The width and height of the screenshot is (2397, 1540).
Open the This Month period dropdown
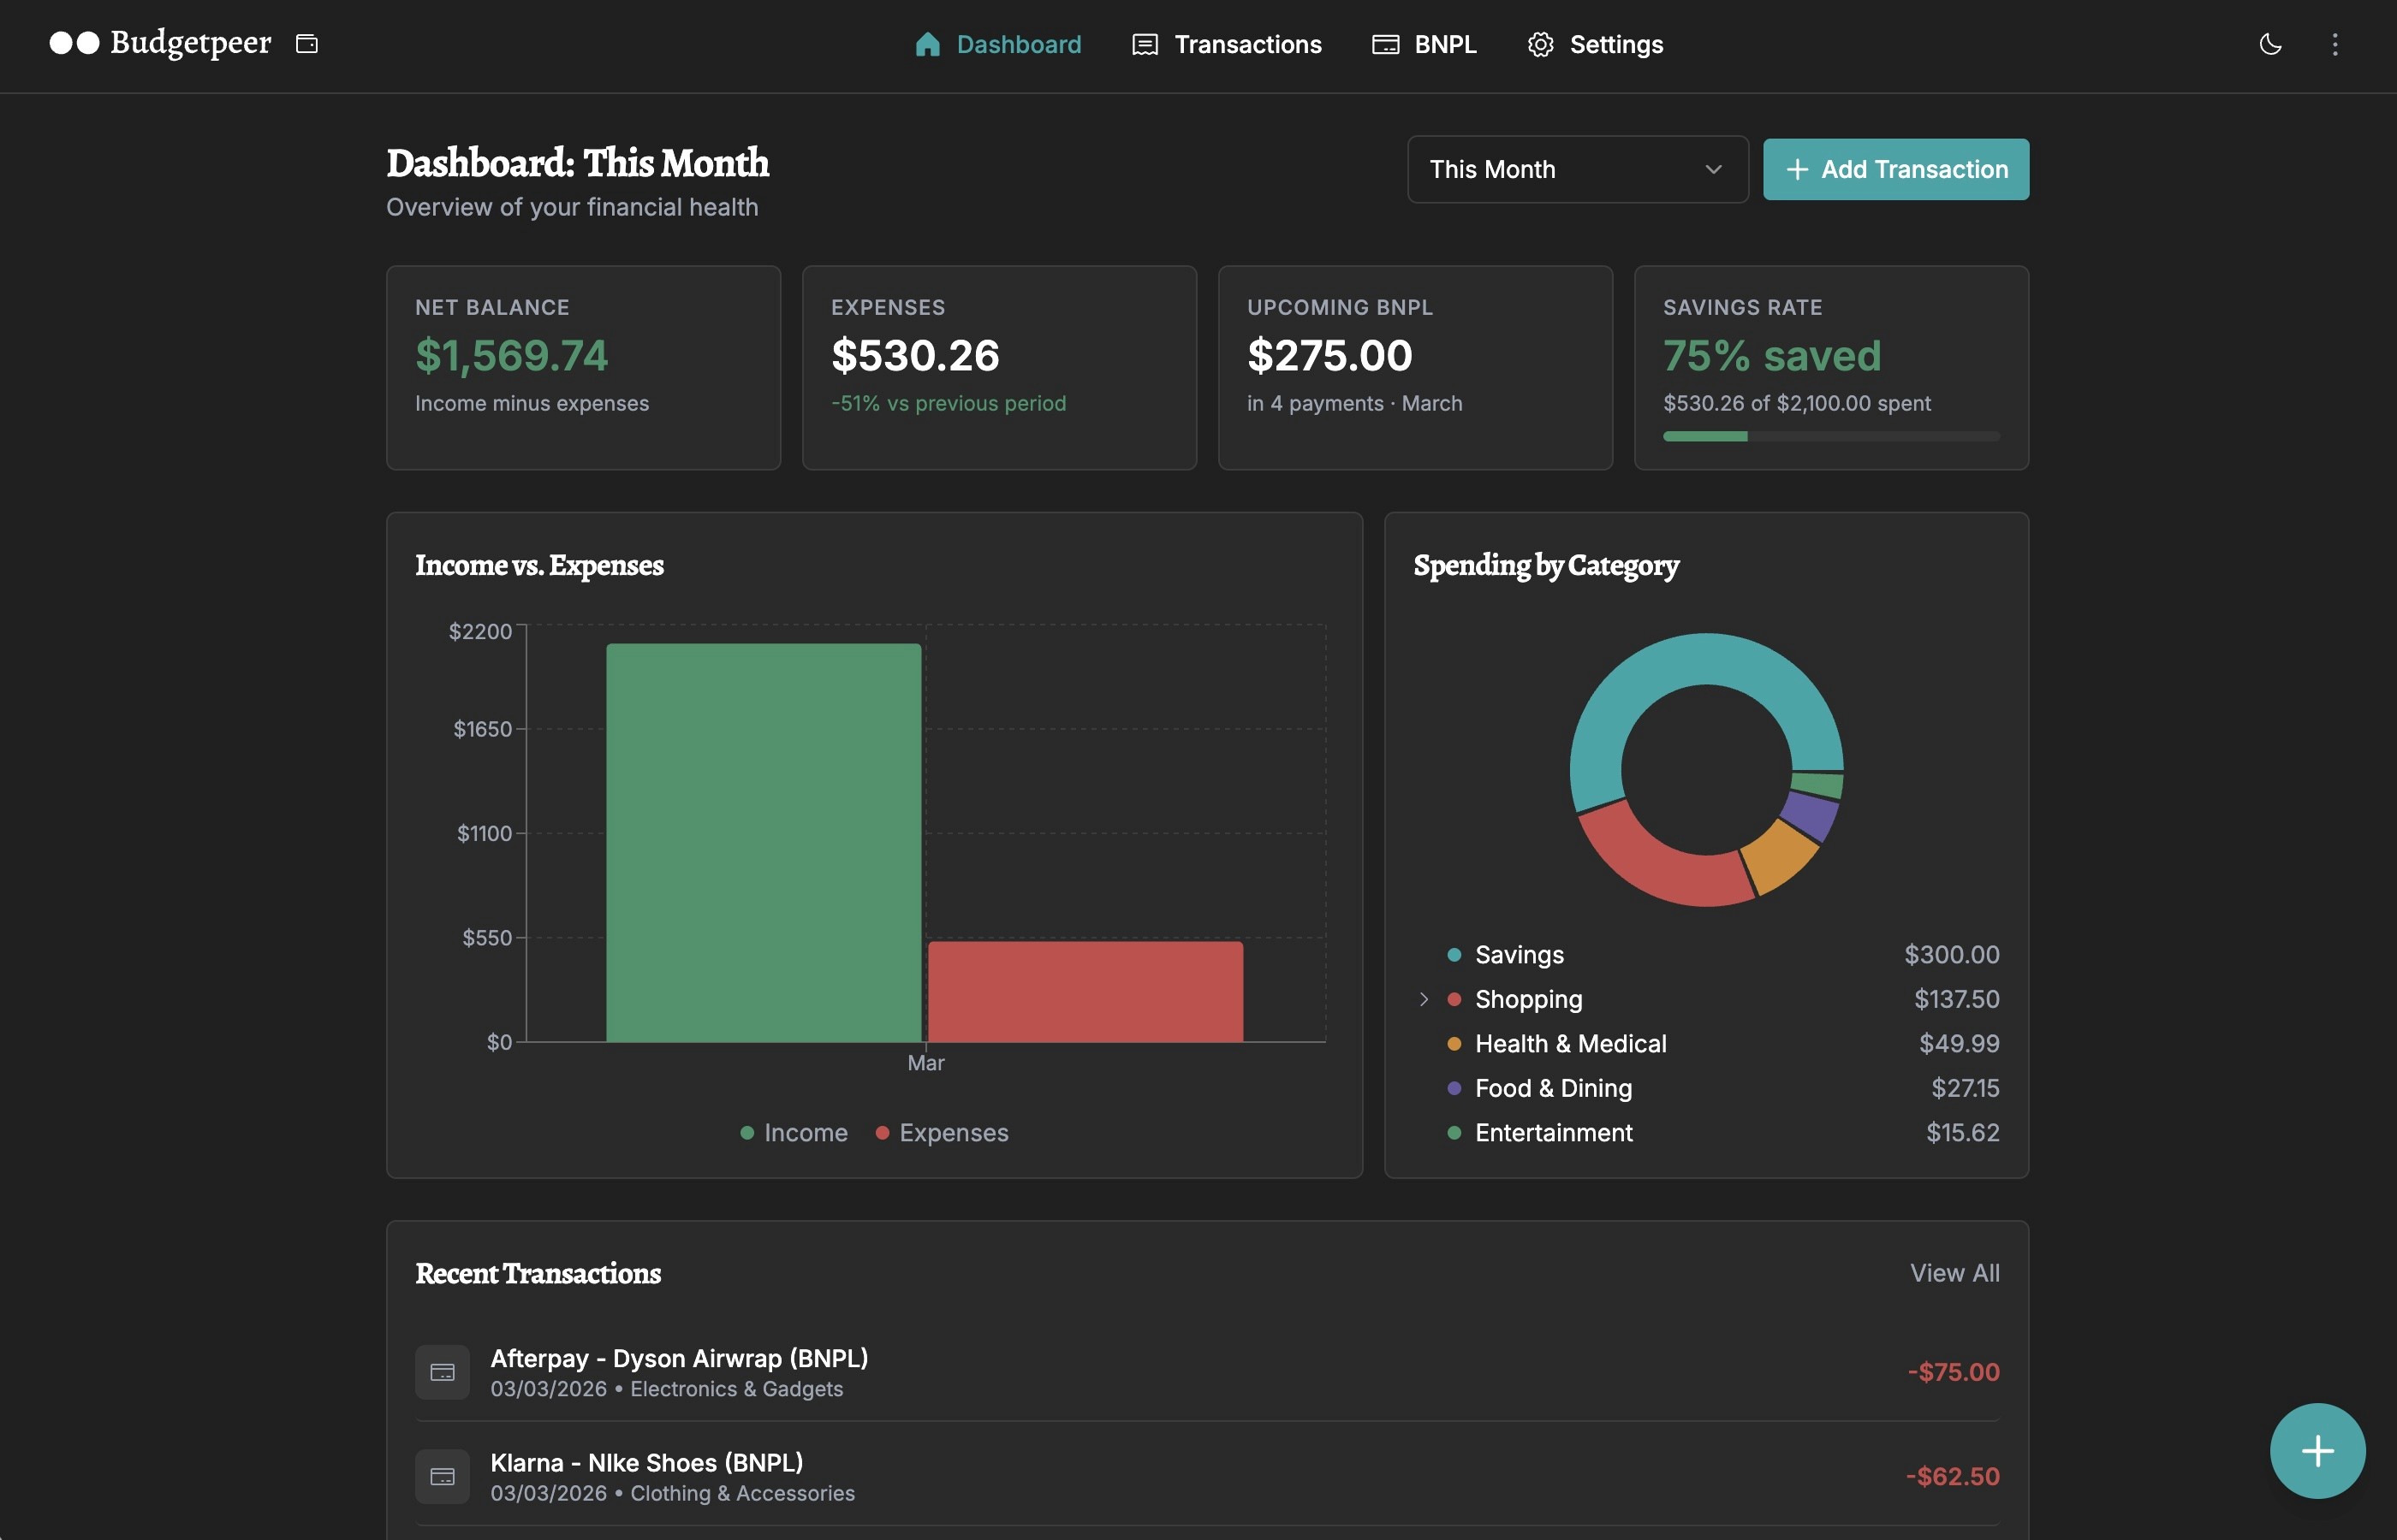[1576, 169]
